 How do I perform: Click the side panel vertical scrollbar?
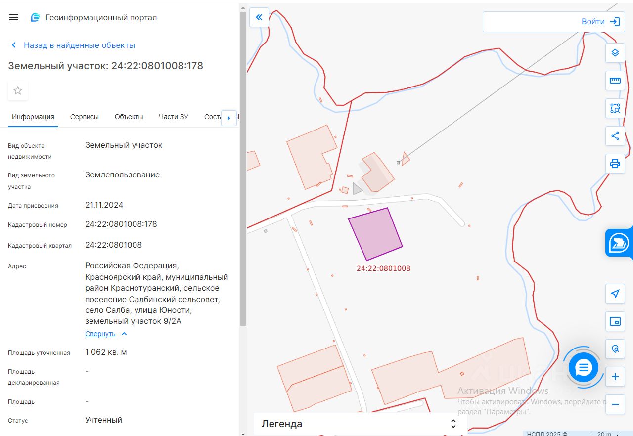(x=243, y=168)
